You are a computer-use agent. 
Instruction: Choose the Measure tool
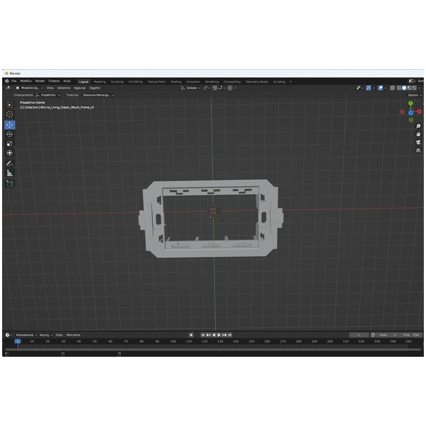(x=9, y=173)
